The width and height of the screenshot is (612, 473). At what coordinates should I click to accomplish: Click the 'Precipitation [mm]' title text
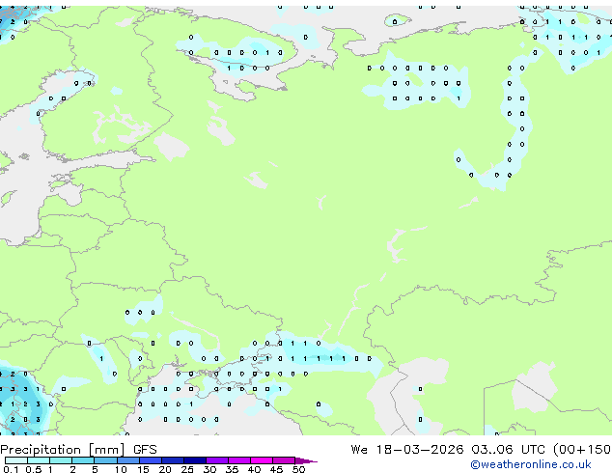coord(63,450)
